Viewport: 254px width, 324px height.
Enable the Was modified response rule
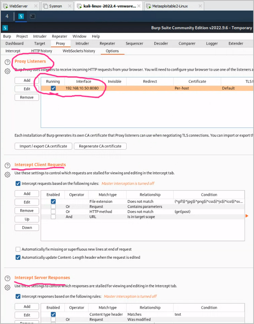point(53,319)
